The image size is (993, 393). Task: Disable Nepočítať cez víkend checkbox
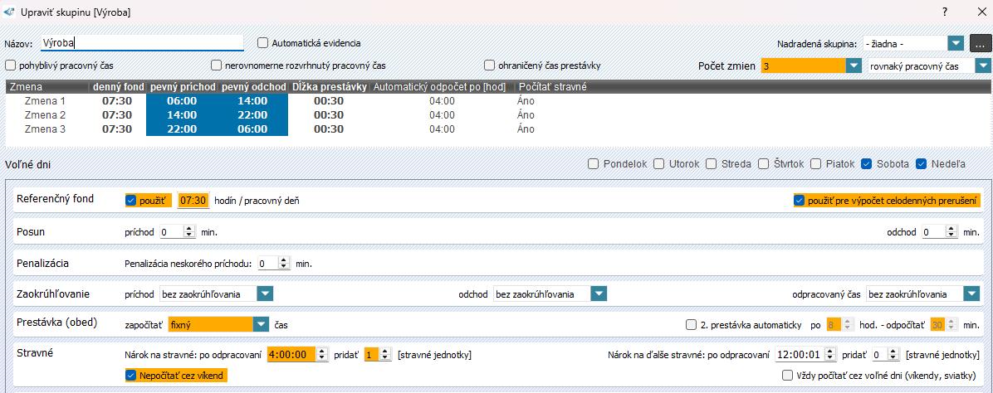(x=130, y=376)
